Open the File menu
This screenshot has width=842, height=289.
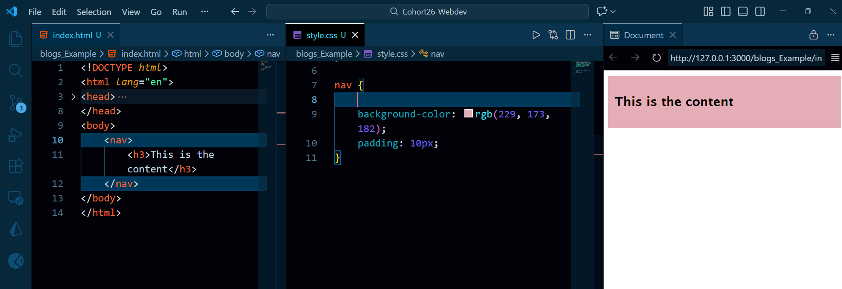35,12
